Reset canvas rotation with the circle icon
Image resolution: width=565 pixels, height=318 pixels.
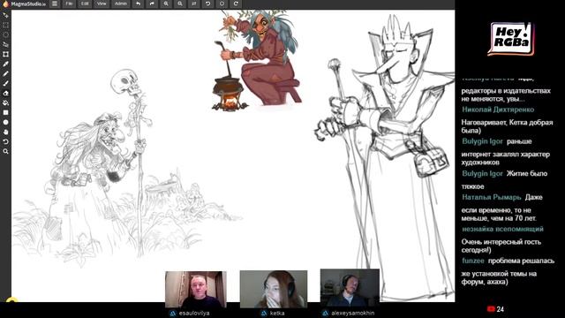222,4
